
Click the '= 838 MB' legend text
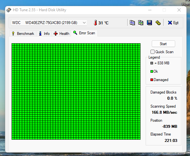[162, 63]
